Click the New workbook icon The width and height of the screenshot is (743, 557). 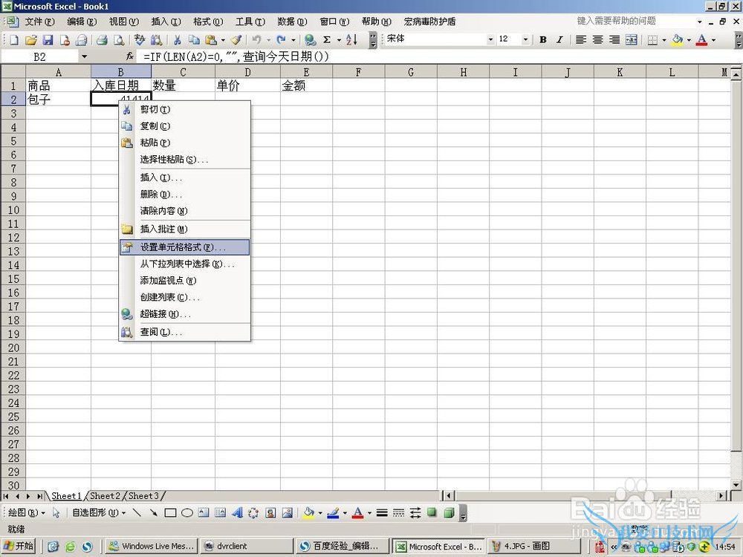pyautogui.click(x=13, y=40)
